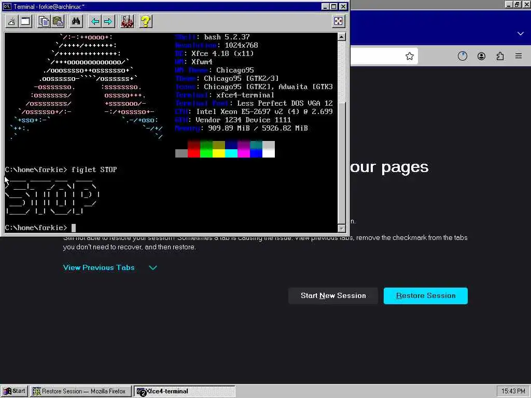Image resolution: width=531 pixels, height=398 pixels.
Task: Close the terminal window
Action: click(x=343, y=6)
